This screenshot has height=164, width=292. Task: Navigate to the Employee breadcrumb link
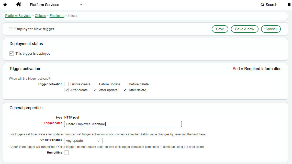pos(57,16)
